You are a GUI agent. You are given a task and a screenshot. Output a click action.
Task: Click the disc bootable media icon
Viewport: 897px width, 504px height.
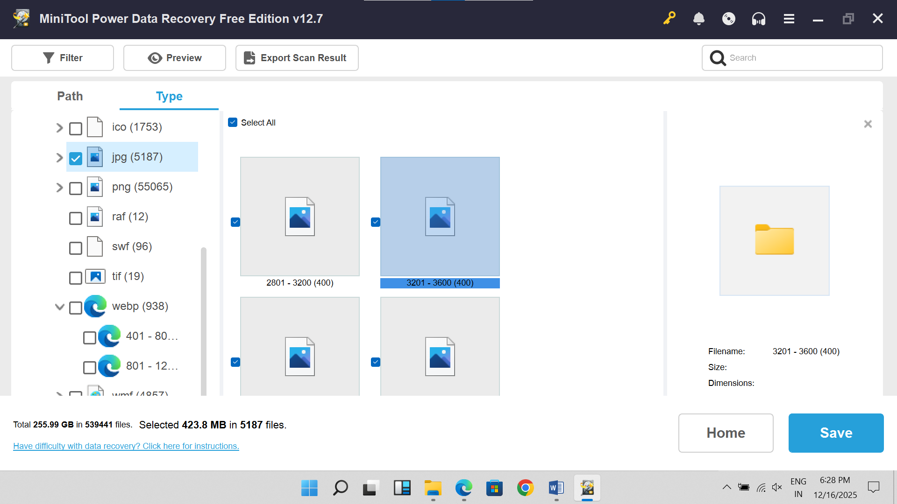point(729,19)
